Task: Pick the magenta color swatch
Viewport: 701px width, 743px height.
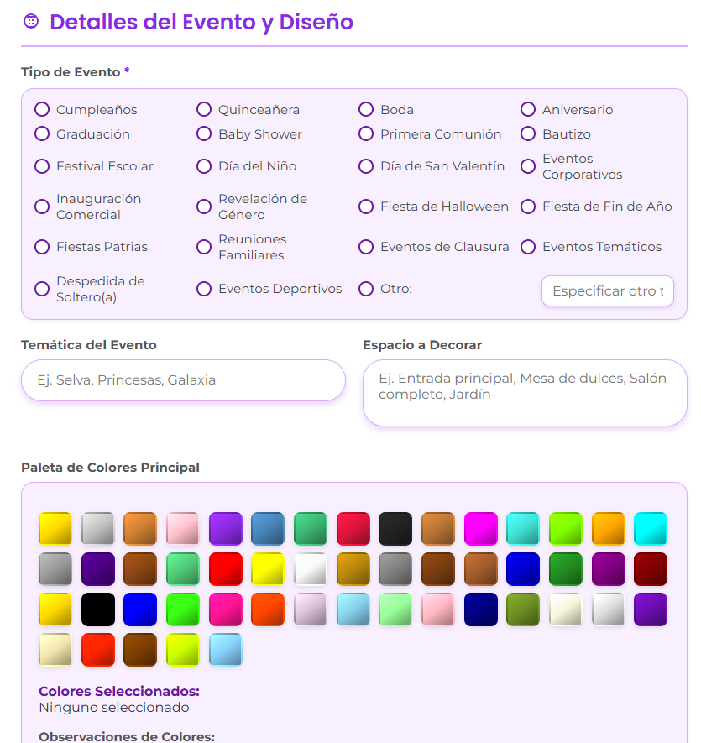Action: tap(481, 529)
